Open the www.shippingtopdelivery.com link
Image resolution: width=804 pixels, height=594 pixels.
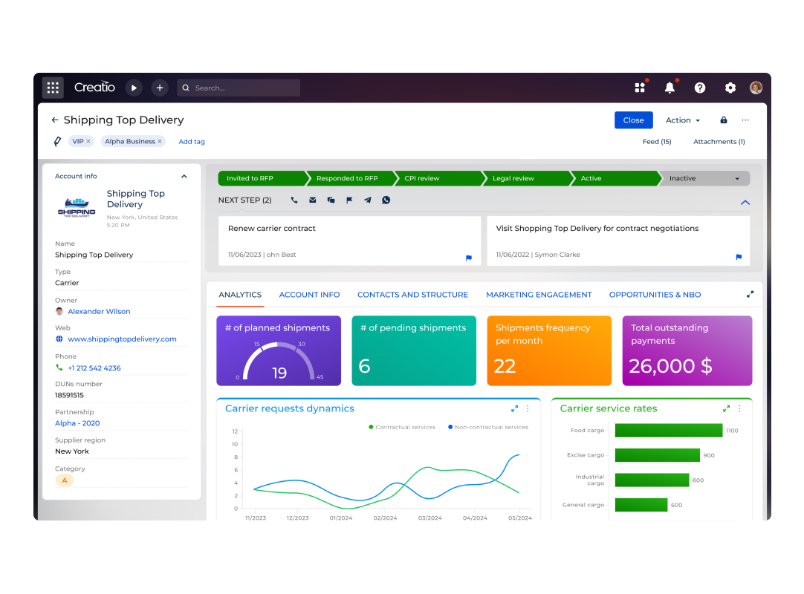pos(122,339)
